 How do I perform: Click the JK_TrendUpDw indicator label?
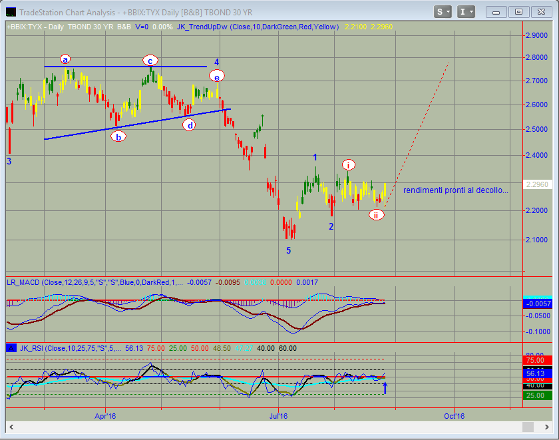(258, 27)
